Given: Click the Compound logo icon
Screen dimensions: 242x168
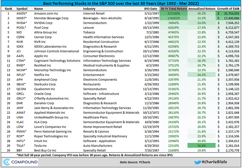Looking at the screenshot, I should coord(6,162).
